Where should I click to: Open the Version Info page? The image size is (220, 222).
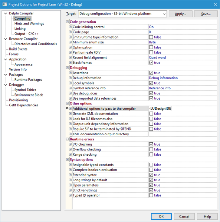[18, 69]
